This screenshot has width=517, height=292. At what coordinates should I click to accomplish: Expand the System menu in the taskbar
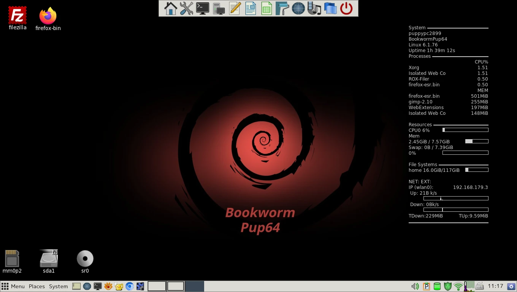click(58, 286)
